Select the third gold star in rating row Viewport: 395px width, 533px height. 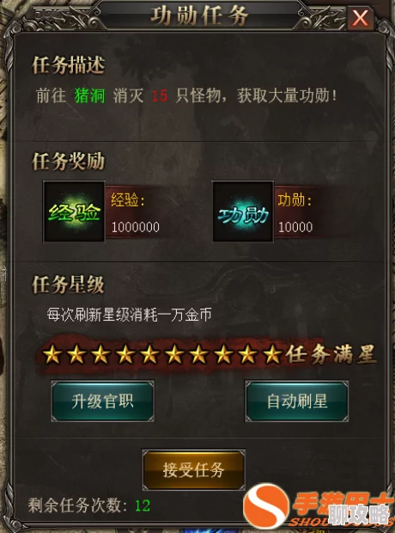point(100,354)
